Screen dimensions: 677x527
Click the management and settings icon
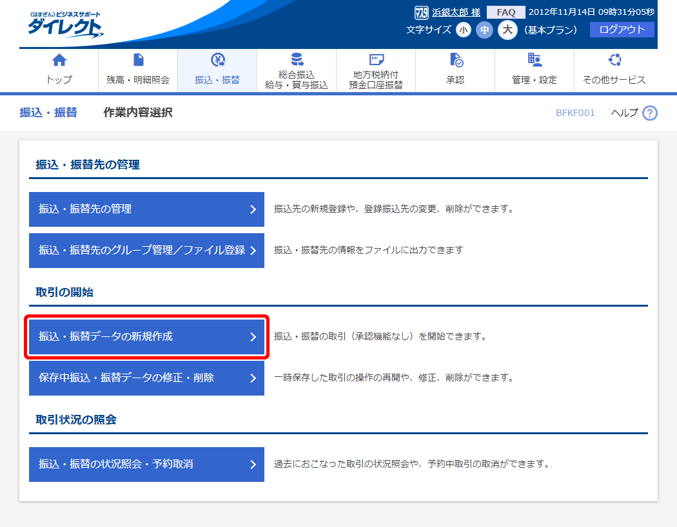pos(535,61)
